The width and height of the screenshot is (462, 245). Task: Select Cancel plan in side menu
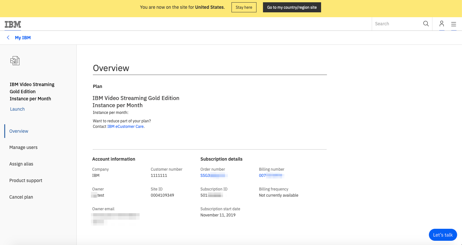point(21,197)
